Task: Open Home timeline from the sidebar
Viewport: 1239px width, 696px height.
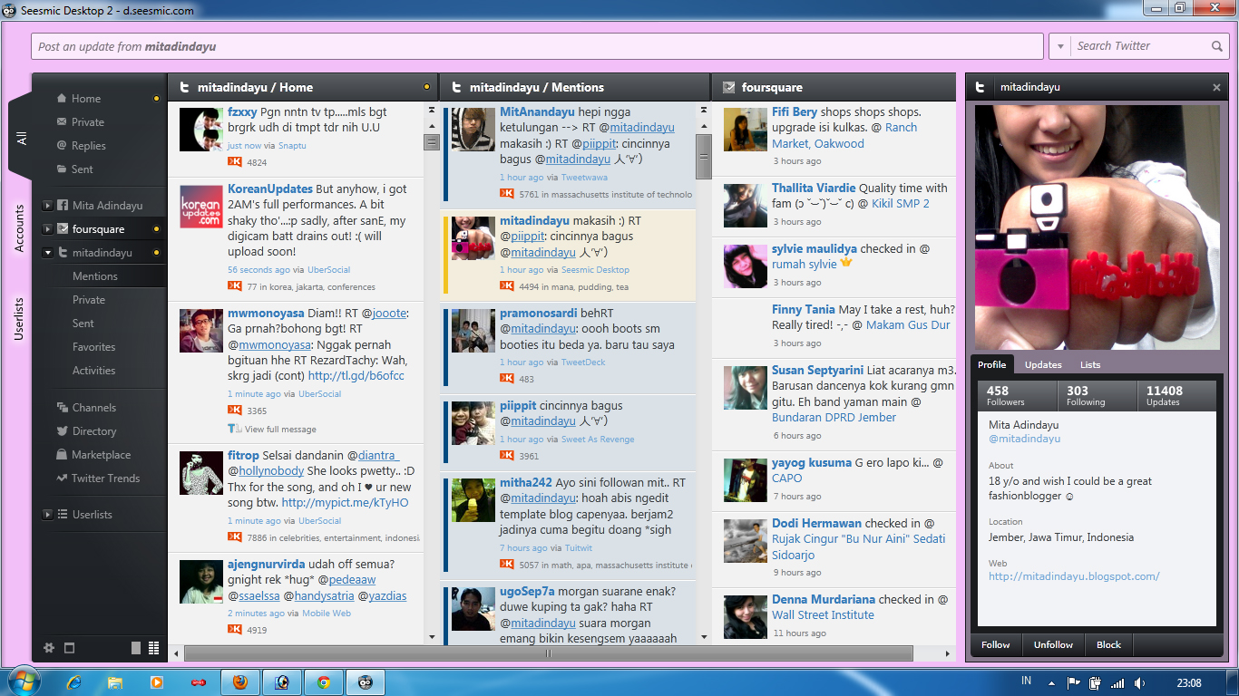Action: coord(86,99)
